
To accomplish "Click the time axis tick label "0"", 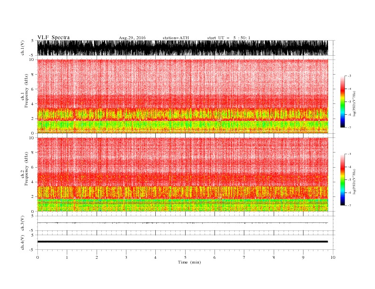I will point(37,257).
